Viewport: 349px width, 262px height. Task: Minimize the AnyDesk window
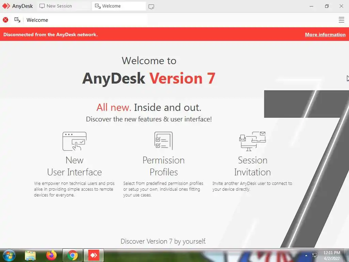[x=312, y=6]
